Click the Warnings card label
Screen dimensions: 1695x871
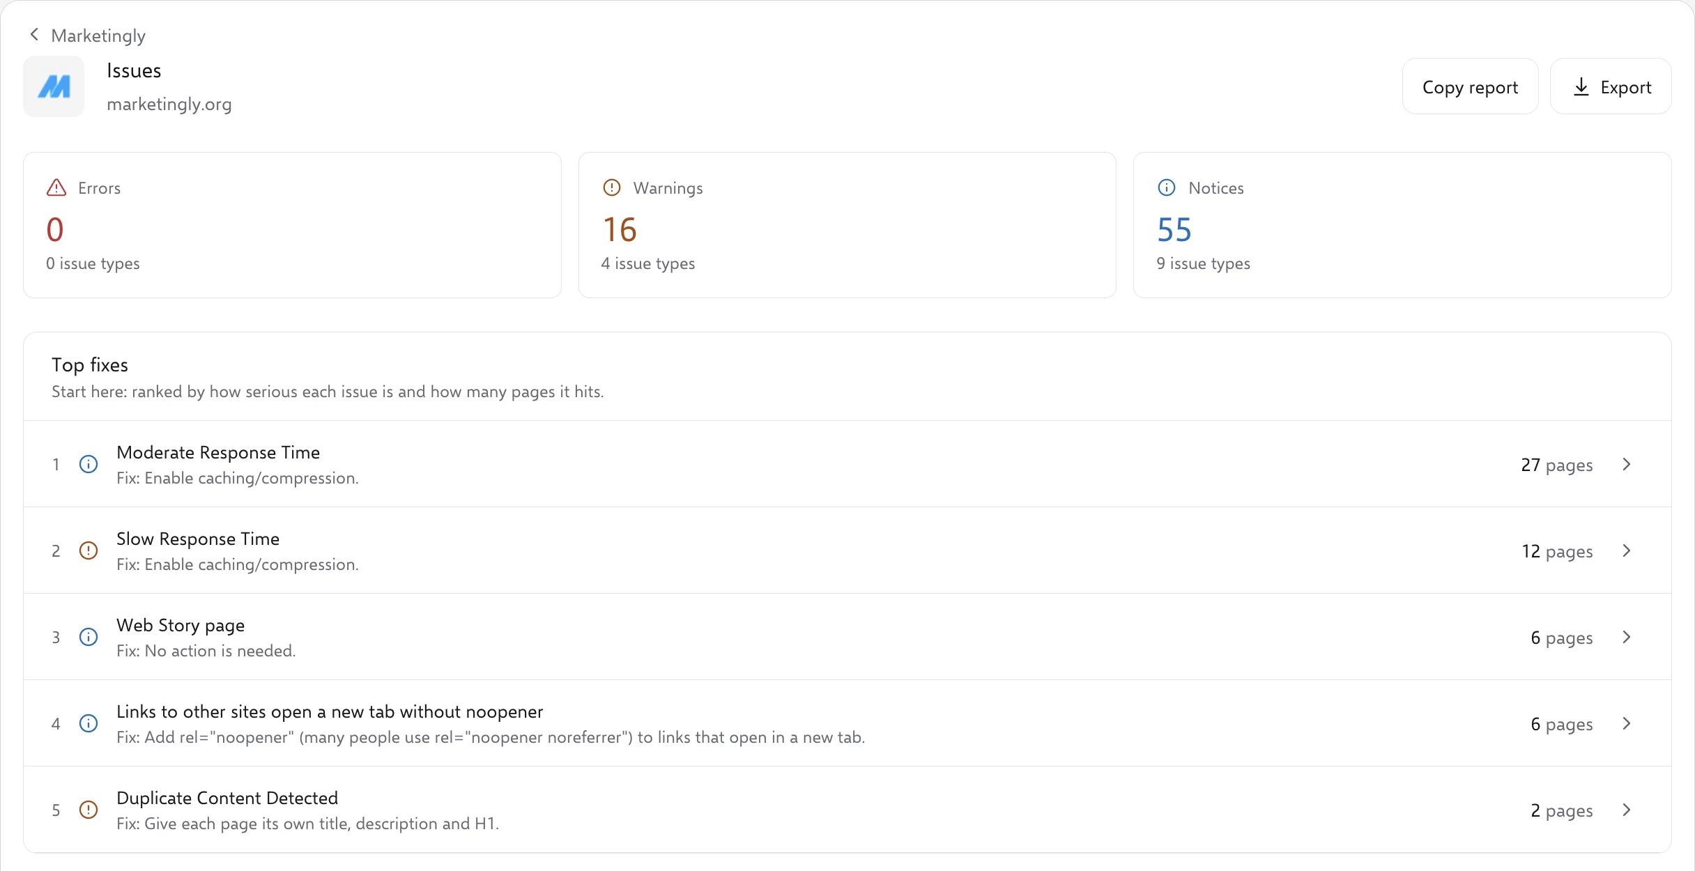(x=668, y=188)
